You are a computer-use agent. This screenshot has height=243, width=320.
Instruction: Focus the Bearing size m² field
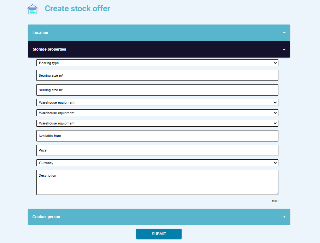click(157, 75)
